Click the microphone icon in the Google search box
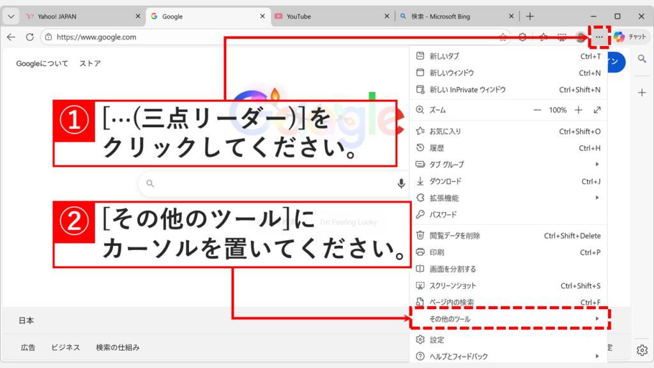The height and width of the screenshot is (368, 654). (x=400, y=184)
